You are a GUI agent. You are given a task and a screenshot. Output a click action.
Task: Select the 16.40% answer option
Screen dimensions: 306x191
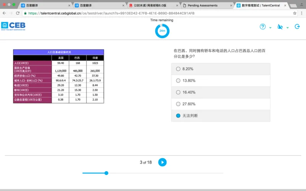pos(221,92)
